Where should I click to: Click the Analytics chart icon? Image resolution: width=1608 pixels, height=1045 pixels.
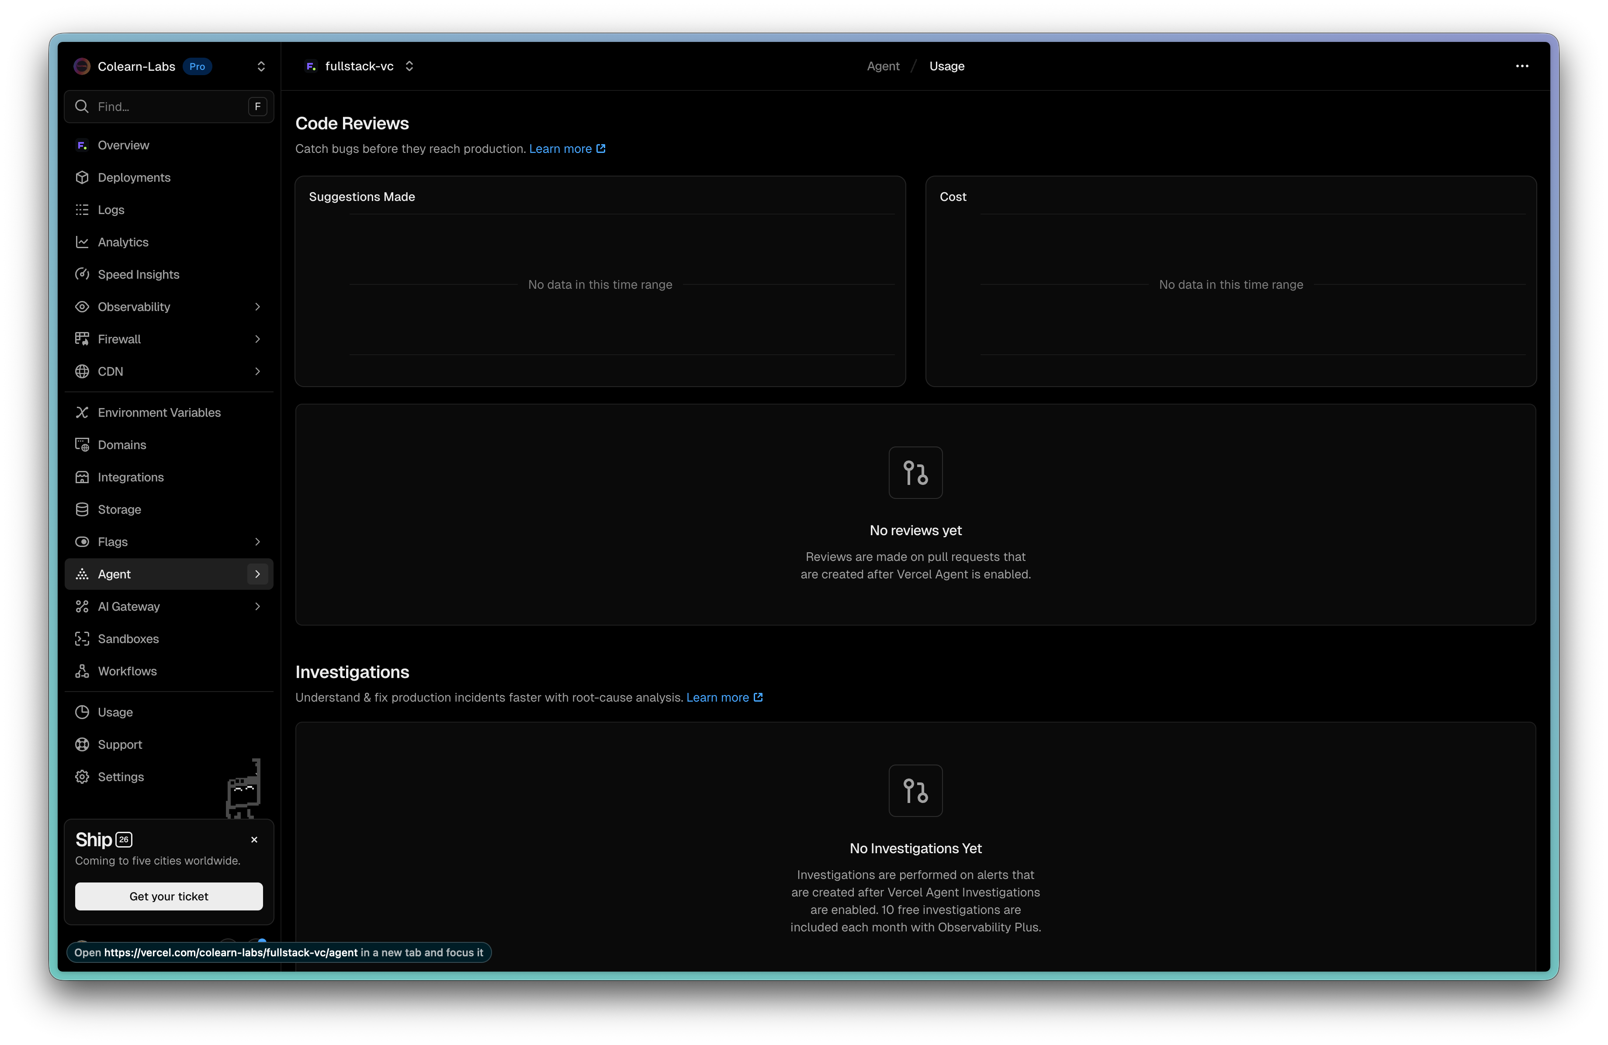tap(83, 242)
